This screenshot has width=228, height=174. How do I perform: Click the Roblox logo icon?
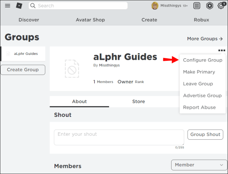click(19, 6)
